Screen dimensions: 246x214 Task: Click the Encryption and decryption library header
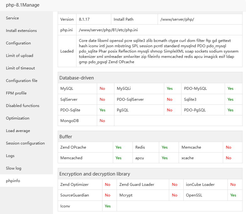point(95,174)
